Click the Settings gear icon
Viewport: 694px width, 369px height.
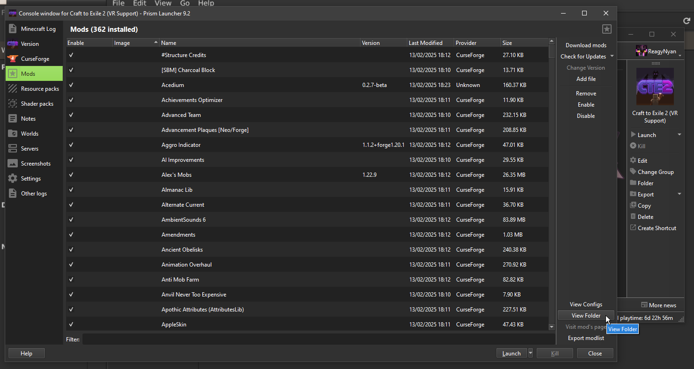click(x=13, y=179)
